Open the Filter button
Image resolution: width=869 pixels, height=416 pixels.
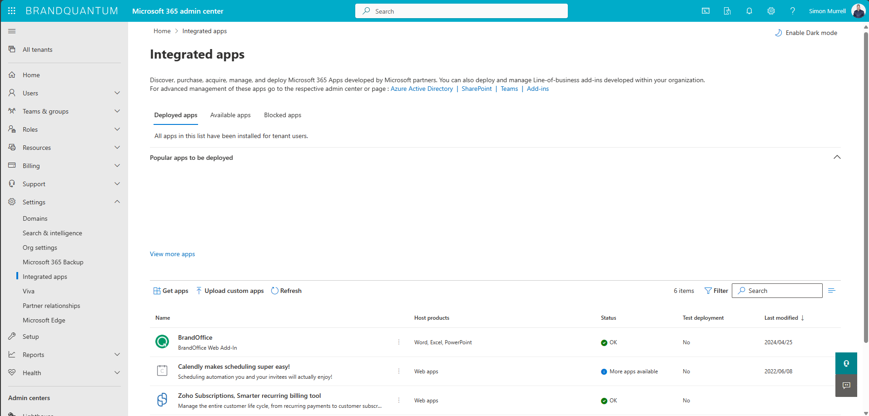click(716, 291)
